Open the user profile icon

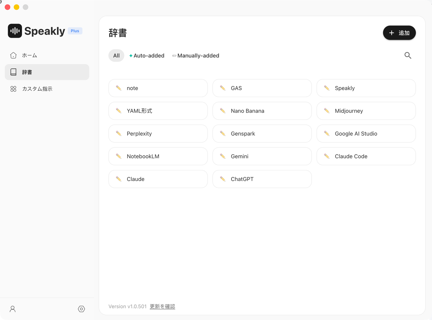(13, 309)
